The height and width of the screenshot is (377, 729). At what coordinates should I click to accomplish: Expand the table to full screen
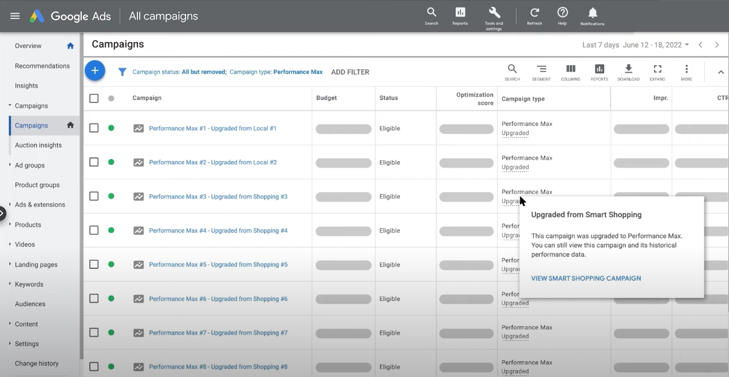pyautogui.click(x=657, y=72)
